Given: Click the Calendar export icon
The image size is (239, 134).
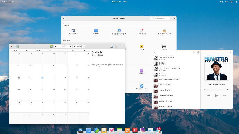Looking at the screenshot, I should point(112,46).
